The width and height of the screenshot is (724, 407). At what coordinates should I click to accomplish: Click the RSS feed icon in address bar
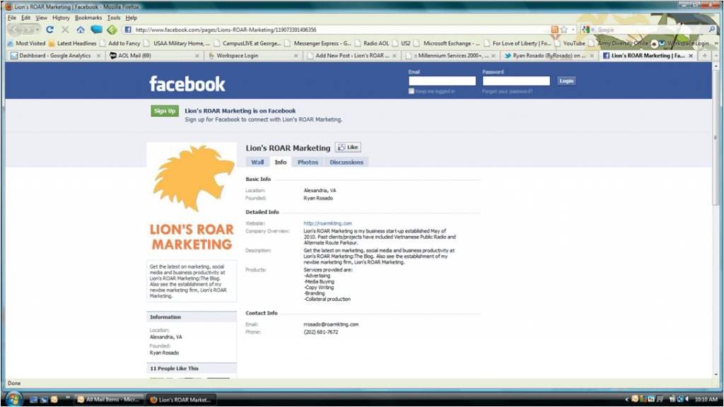tap(554, 30)
